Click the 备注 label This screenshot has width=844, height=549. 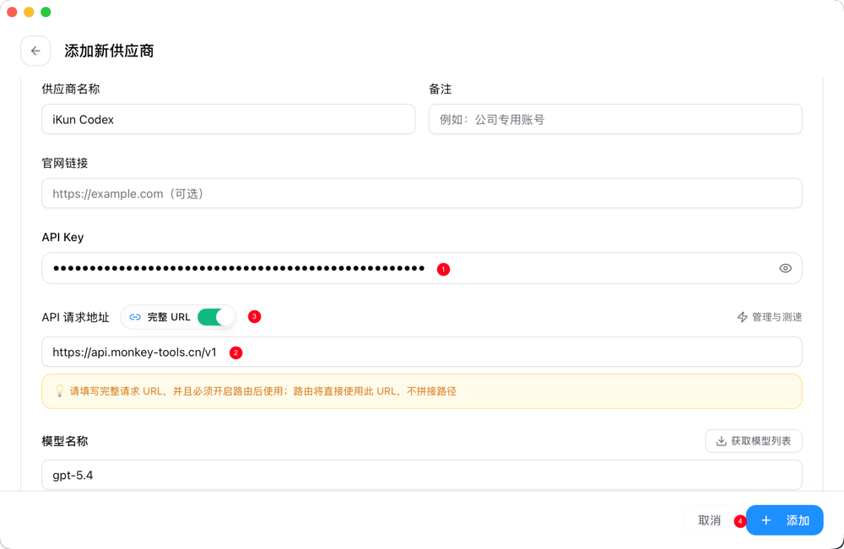pyautogui.click(x=441, y=89)
